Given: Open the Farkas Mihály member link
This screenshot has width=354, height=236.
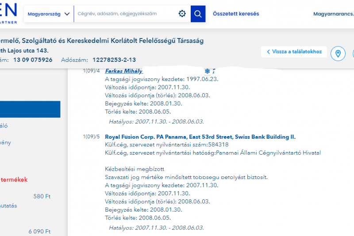Looking at the screenshot, I should coord(124,71).
